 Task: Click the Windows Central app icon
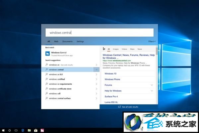tap(47, 54)
